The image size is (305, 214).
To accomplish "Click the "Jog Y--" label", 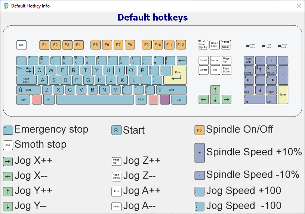I will [x=31, y=206].
